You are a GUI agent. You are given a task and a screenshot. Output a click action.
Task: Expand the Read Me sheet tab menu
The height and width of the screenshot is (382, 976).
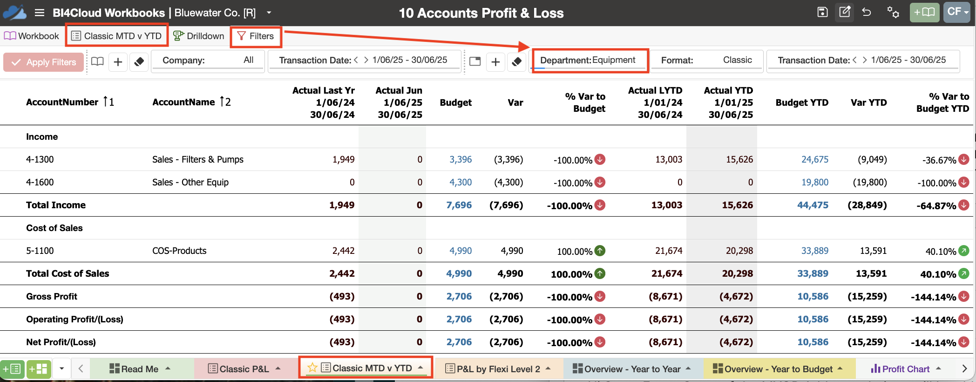pos(168,368)
